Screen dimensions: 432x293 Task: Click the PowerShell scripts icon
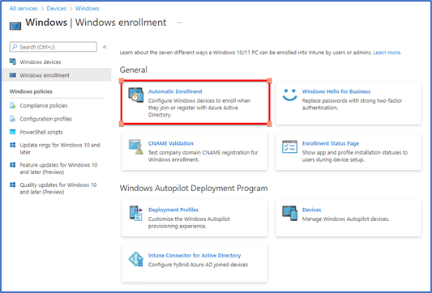point(13,132)
